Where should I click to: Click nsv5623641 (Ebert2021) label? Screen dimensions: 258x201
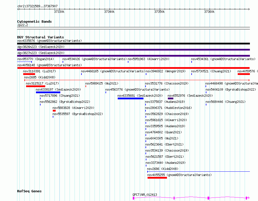coord(164,144)
